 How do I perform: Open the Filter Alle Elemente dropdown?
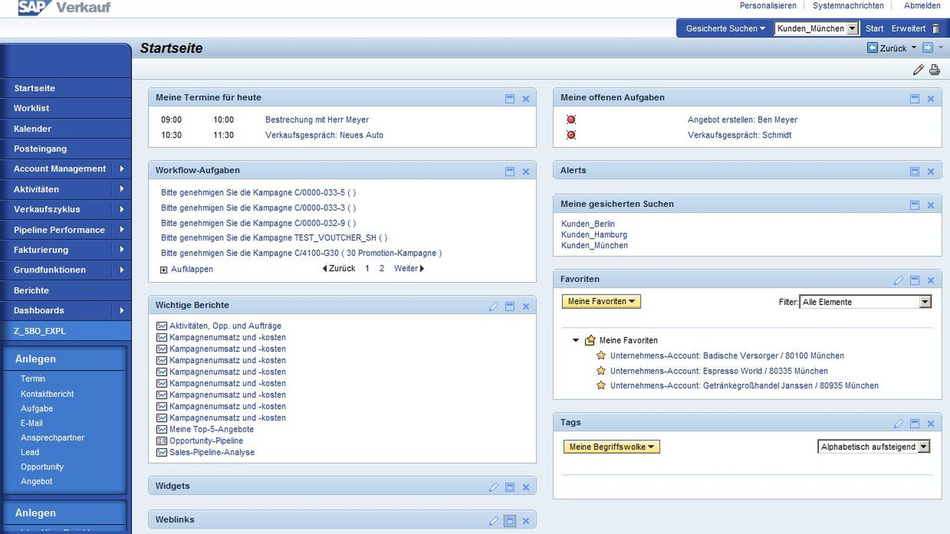(x=865, y=302)
